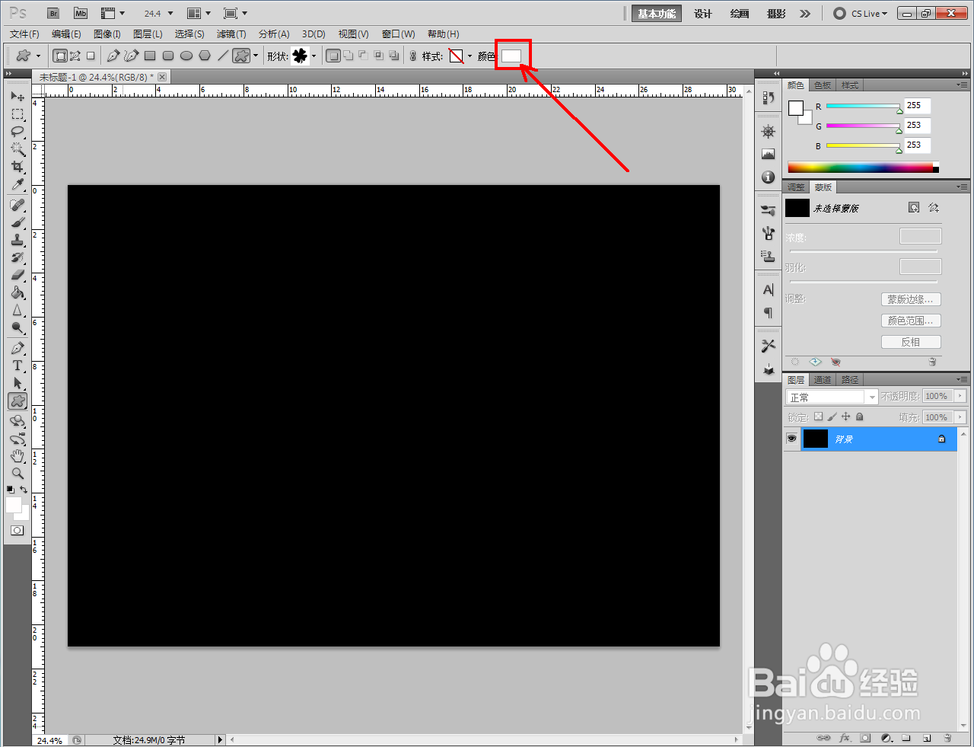Select the Path Selection arrow tool
Image resolution: width=974 pixels, height=747 pixels.
point(18,384)
